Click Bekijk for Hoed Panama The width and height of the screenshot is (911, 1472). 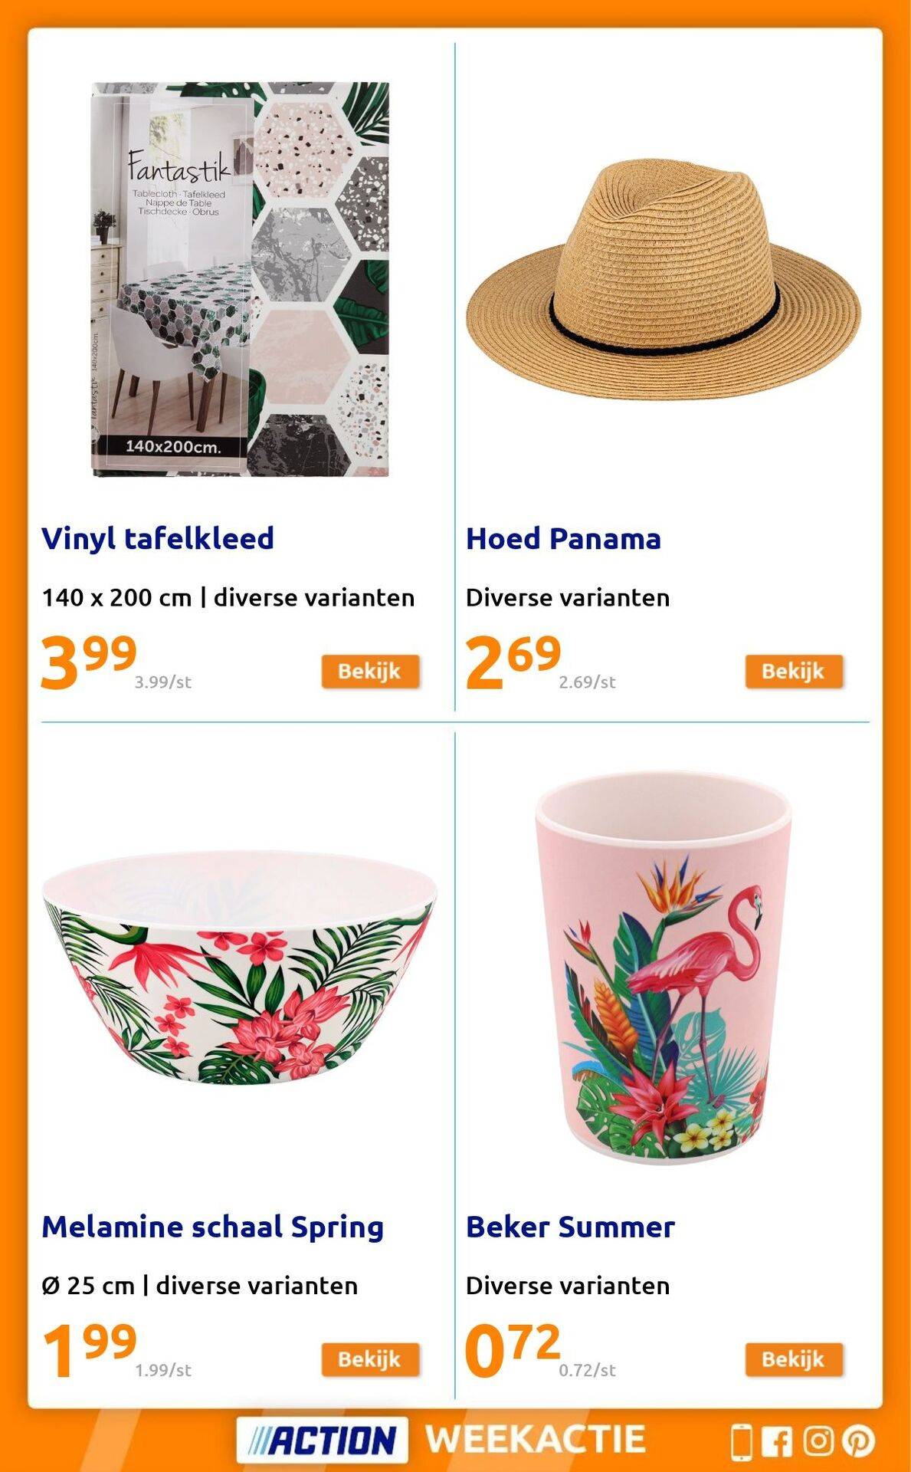click(794, 671)
